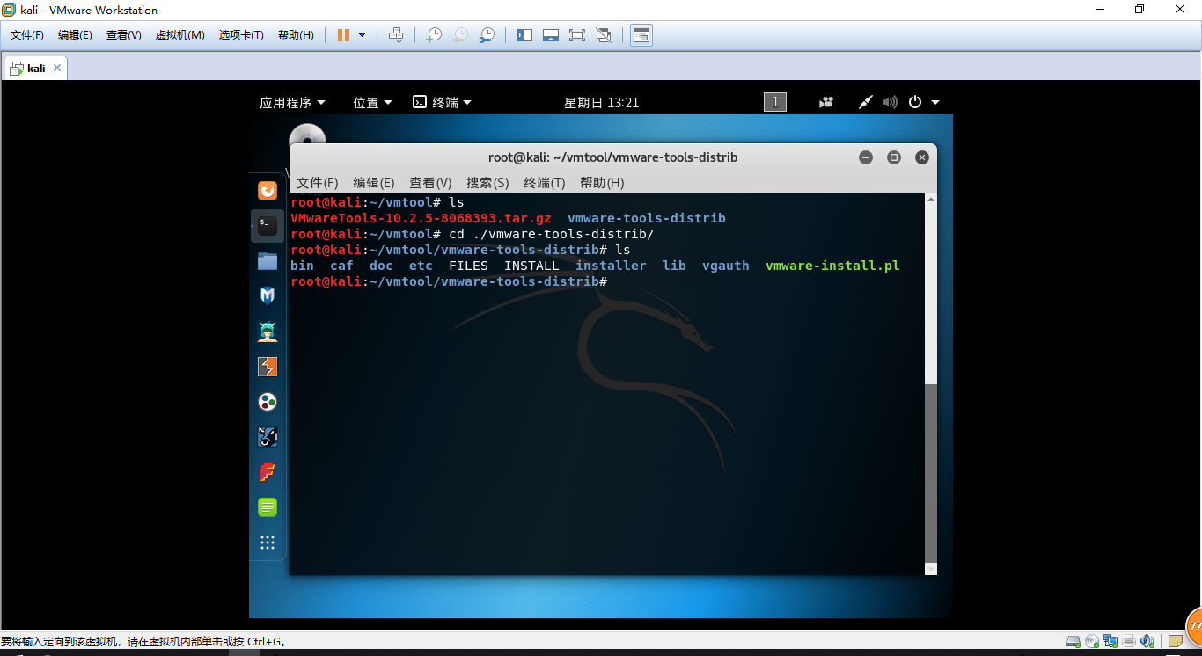This screenshot has width=1202, height=656.
Task: Open terminal 帮助(H) menu
Action: click(x=602, y=183)
